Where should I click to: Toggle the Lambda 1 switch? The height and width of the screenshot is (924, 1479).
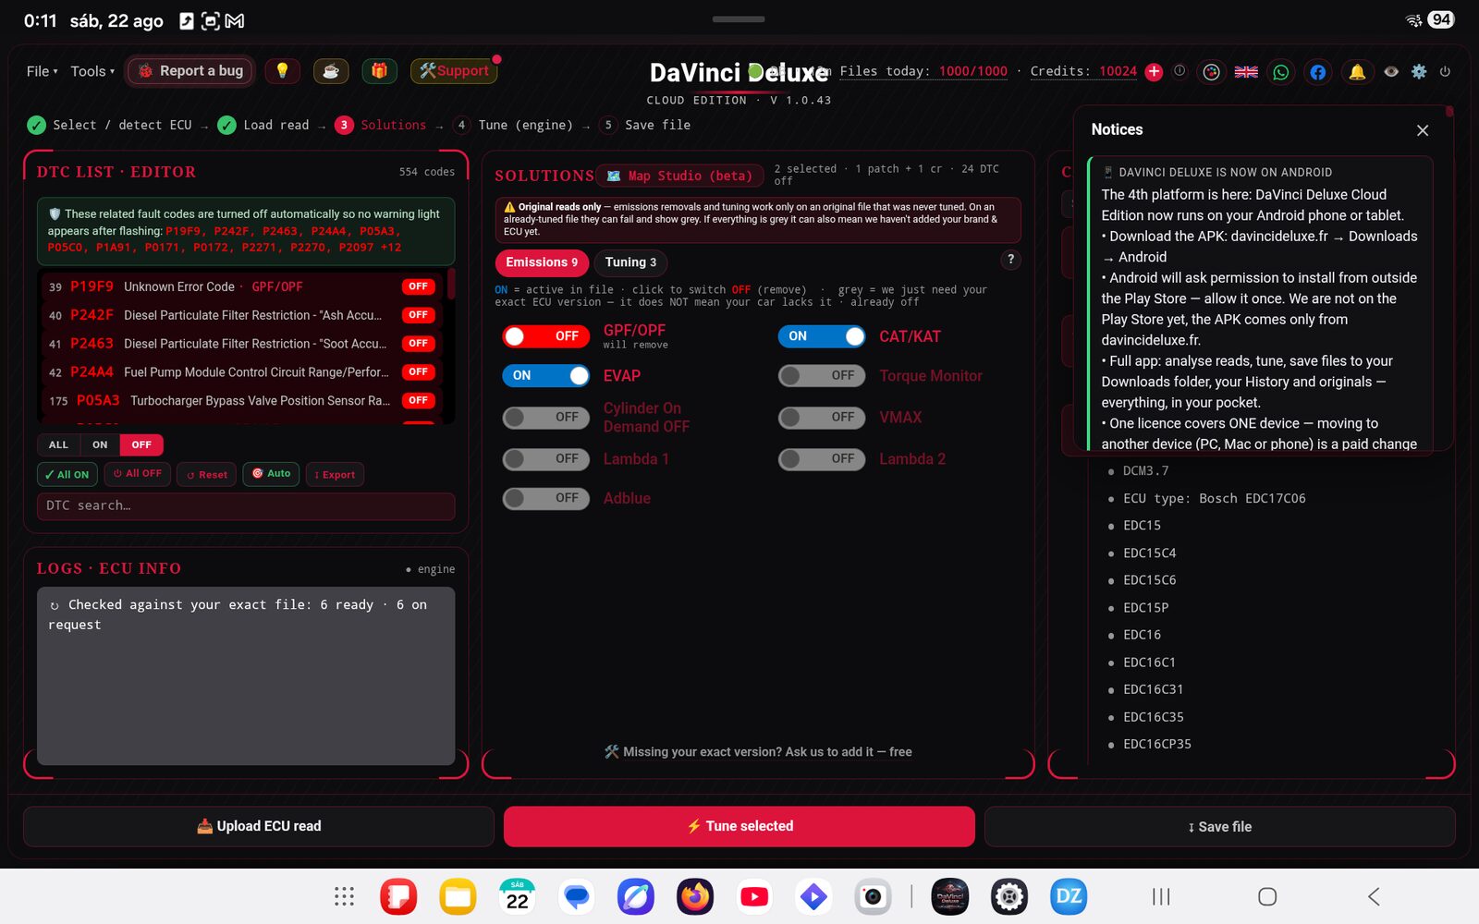(x=546, y=458)
